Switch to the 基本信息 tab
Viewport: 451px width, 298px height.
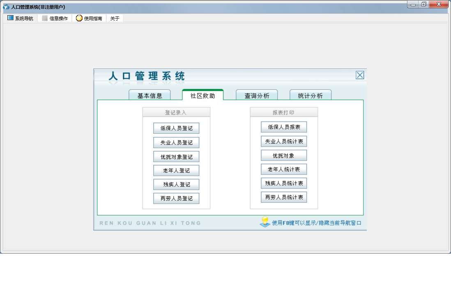pyautogui.click(x=150, y=95)
